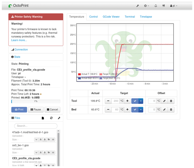
Task: Decrease Tool target temperature
Action: [x=108, y=101]
